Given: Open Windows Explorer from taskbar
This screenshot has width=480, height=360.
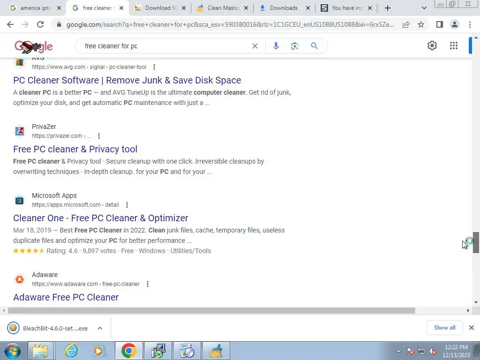Looking at the screenshot, I should [x=41, y=351].
